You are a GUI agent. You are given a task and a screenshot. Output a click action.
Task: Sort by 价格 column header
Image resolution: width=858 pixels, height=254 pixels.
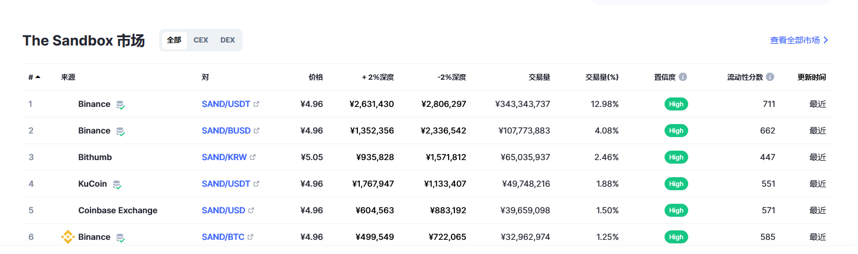click(x=316, y=77)
